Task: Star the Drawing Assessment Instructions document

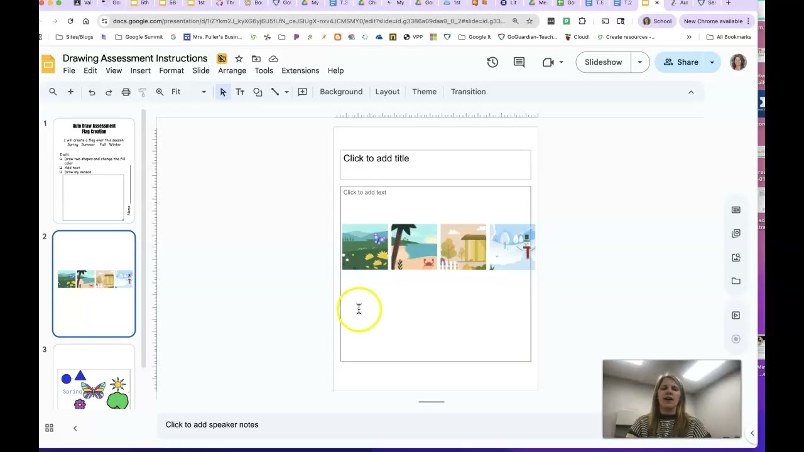Action: click(x=239, y=58)
